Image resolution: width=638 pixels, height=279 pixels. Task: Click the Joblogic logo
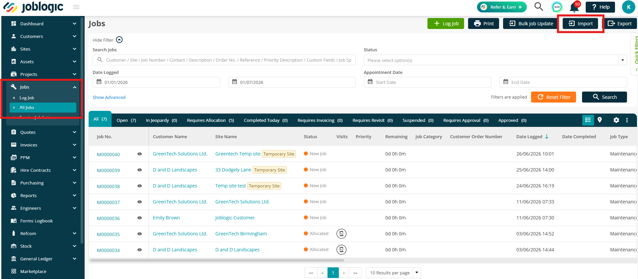coord(33,7)
